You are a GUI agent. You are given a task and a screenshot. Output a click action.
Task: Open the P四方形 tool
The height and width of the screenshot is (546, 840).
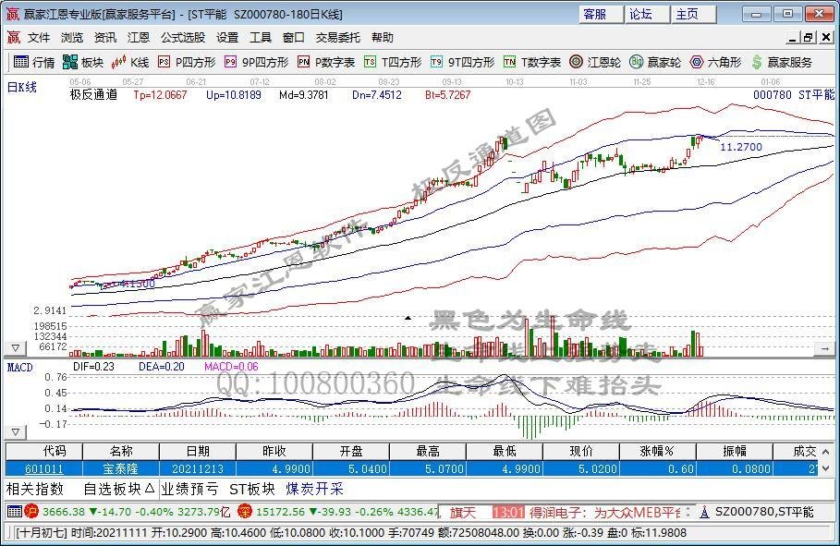tap(187, 62)
